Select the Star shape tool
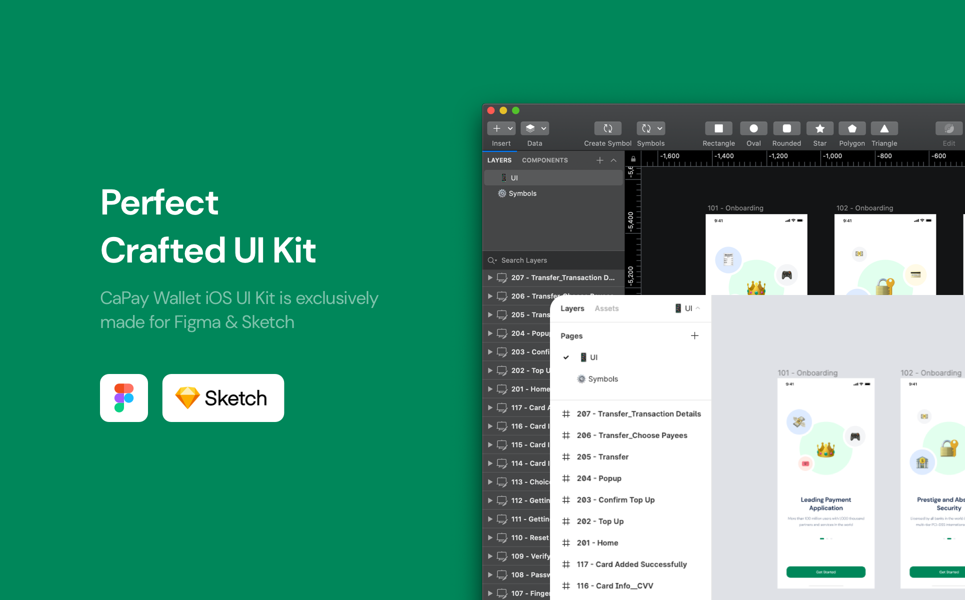This screenshot has width=965, height=600. tap(819, 128)
